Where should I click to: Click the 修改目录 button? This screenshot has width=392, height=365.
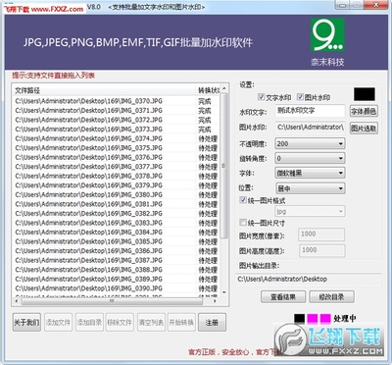tap(331, 297)
